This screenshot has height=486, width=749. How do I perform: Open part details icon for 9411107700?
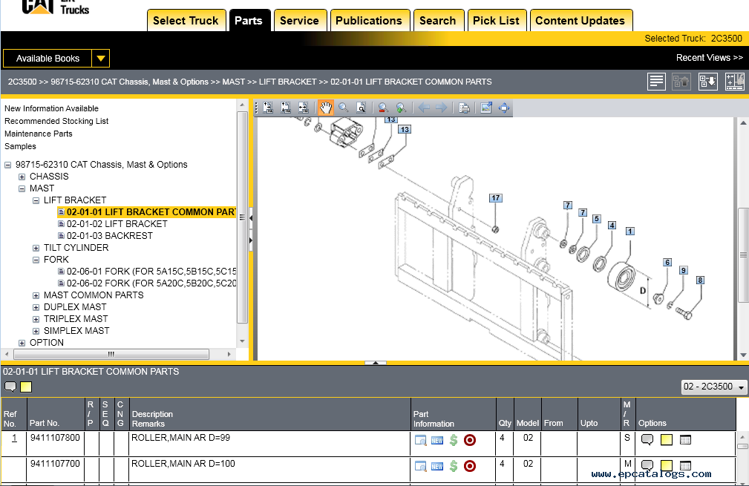pos(420,466)
